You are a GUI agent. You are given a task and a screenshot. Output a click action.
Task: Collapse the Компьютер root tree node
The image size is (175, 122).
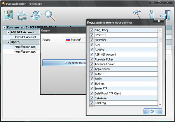point(4,28)
